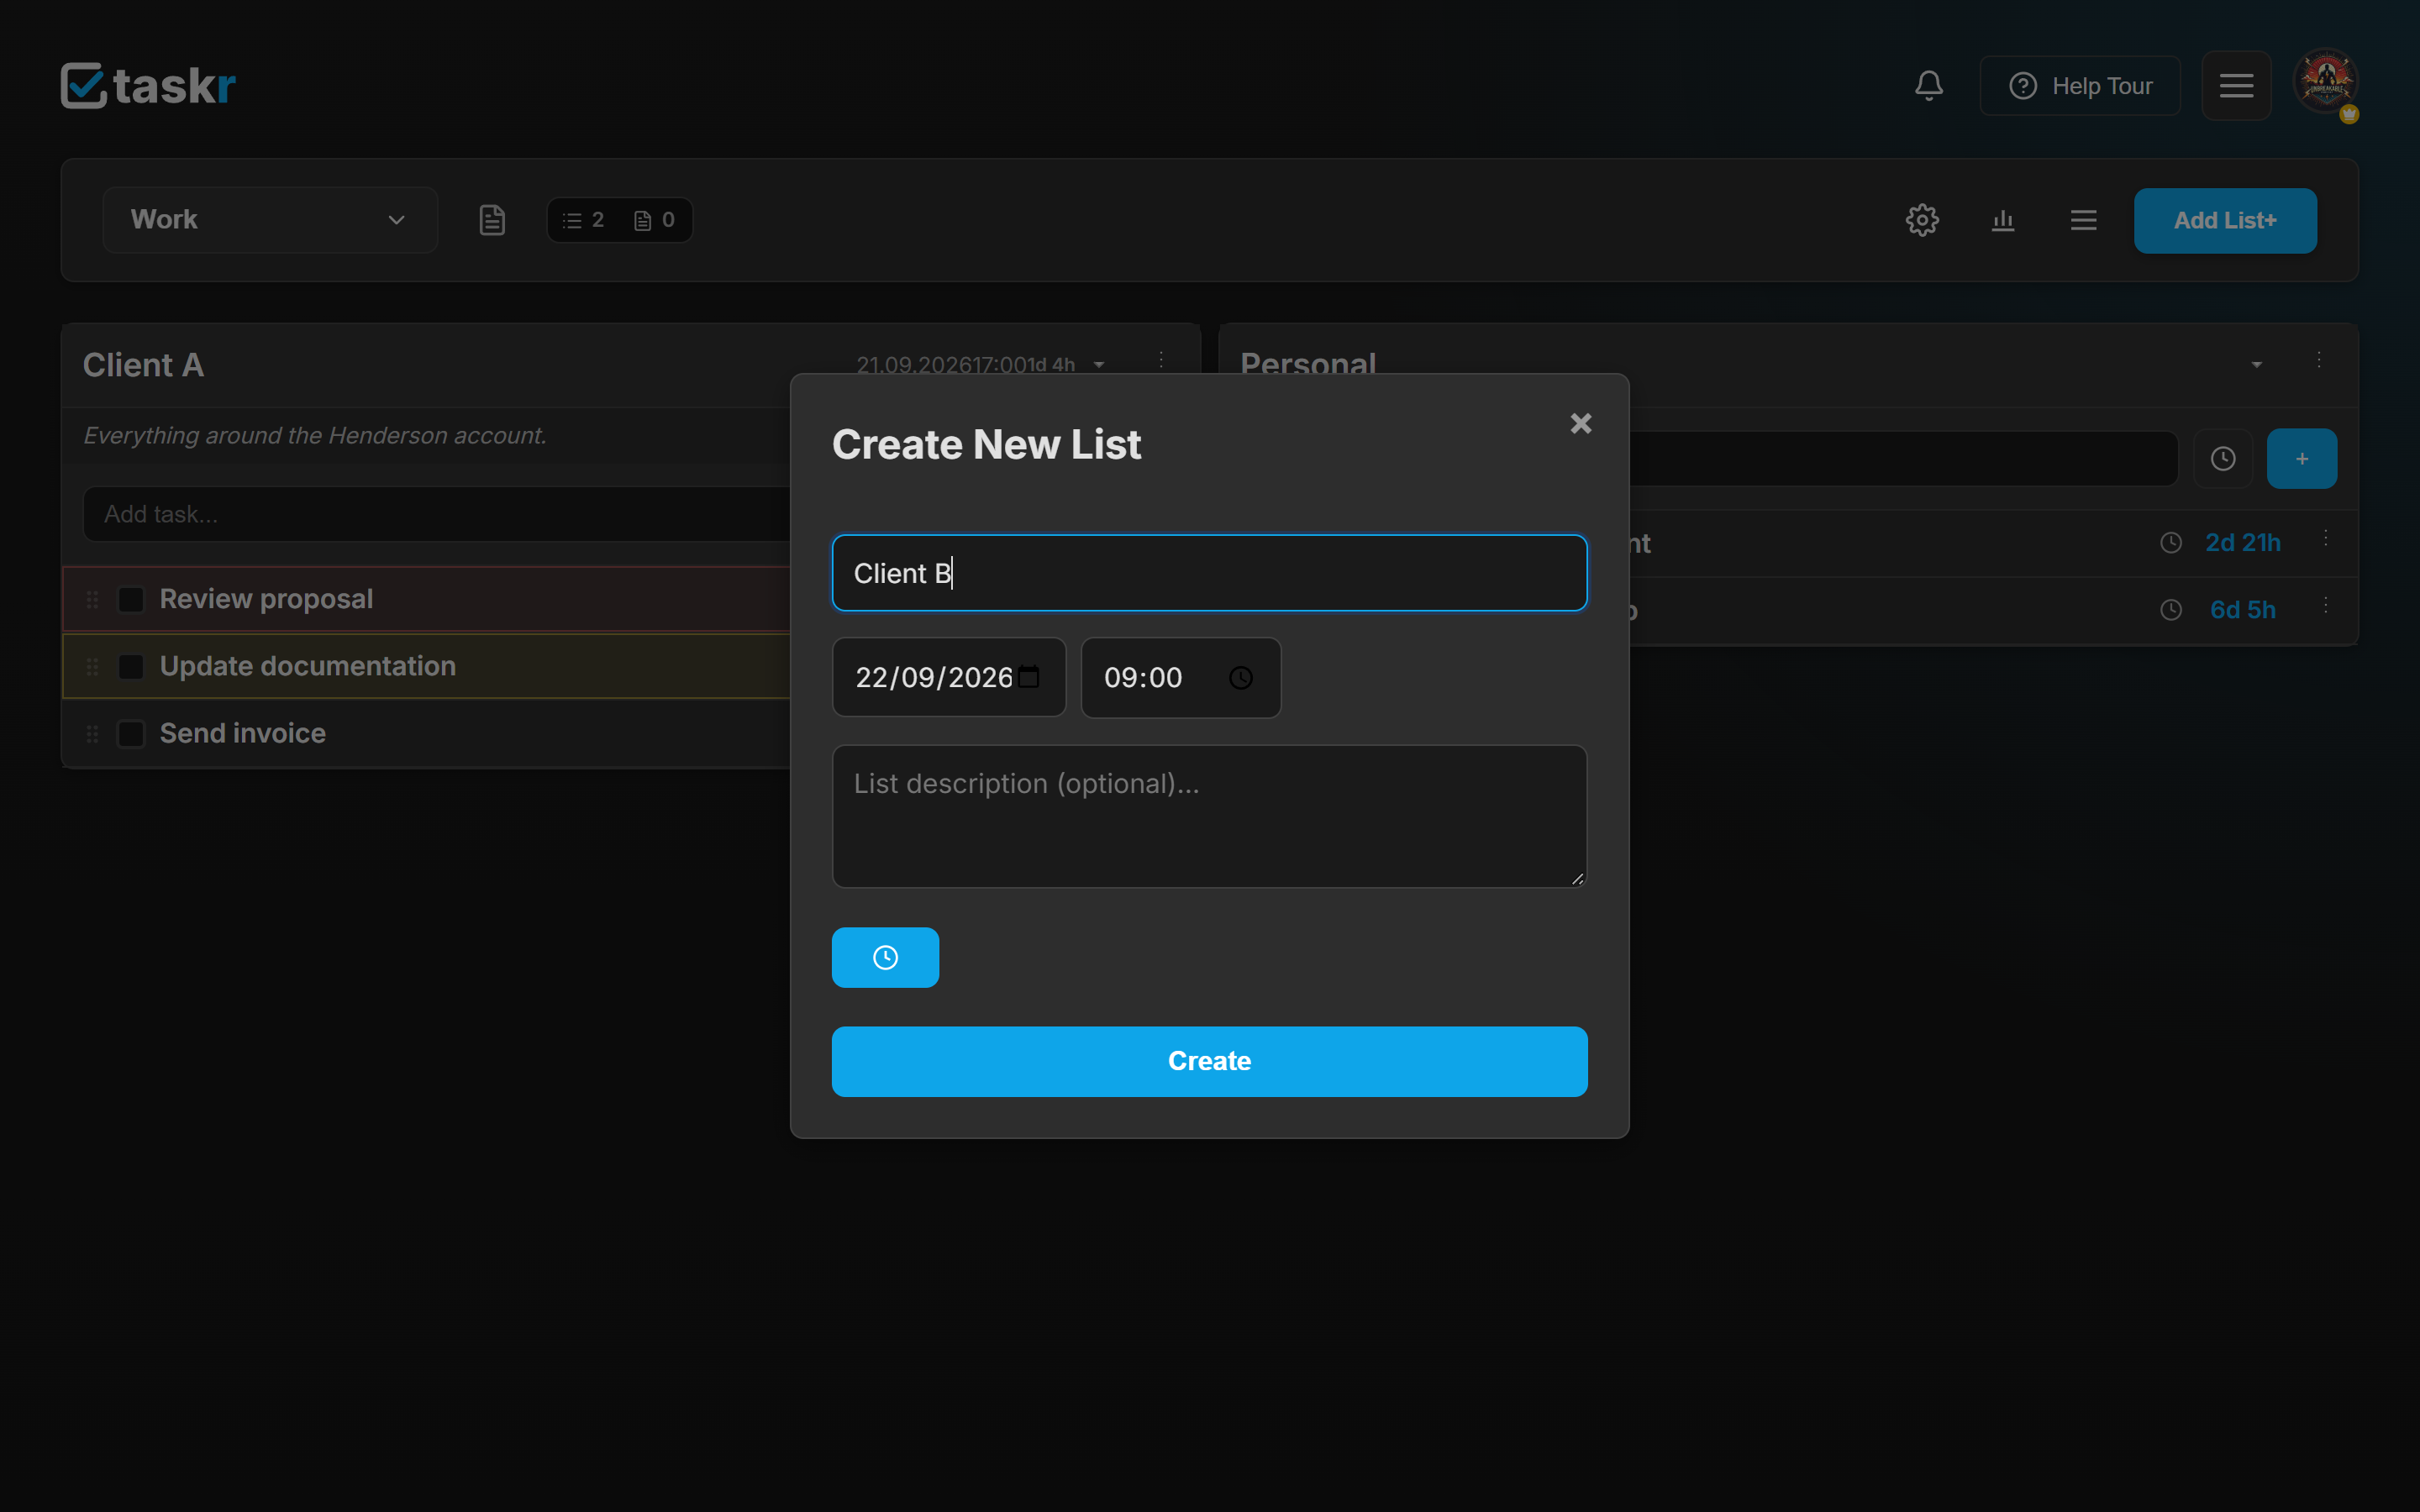The height and width of the screenshot is (1512, 2420).
Task: Open options for the 2d 21h task
Action: pos(2326,538)
